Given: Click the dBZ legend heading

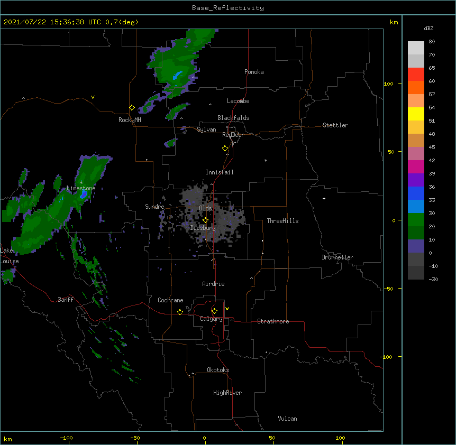Looking at the screenshot, I should pyautogui.click(x=428, y=28).
